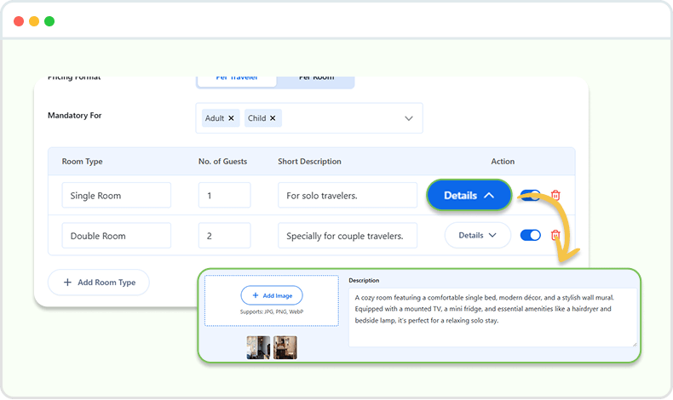Screen dimensions: 673x400
Task: Open the second uploaded room thumbnail
Action: coord(285,347)
